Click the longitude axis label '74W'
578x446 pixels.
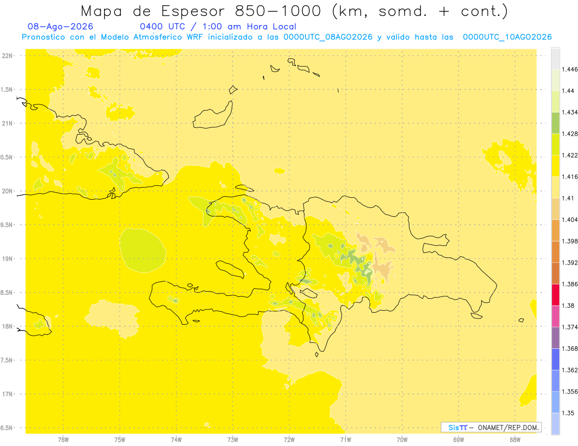pyautogui.click(x=176, y=439)
